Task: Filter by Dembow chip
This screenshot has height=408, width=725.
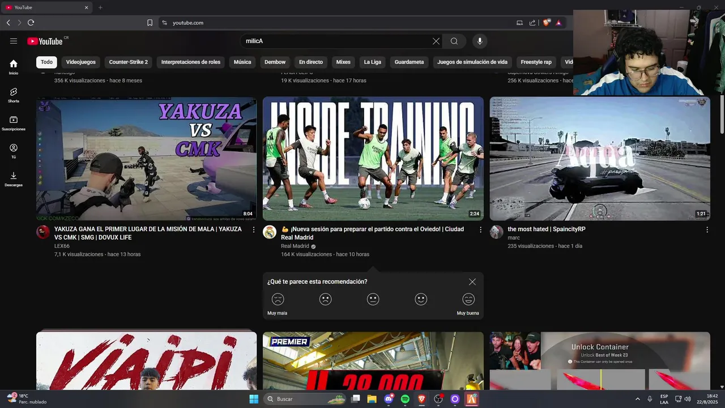Action: [275, 62]
